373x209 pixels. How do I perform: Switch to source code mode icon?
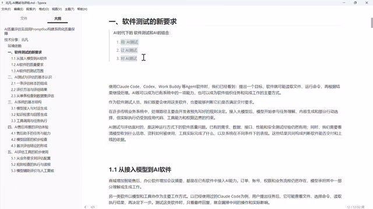click(93, 207)
